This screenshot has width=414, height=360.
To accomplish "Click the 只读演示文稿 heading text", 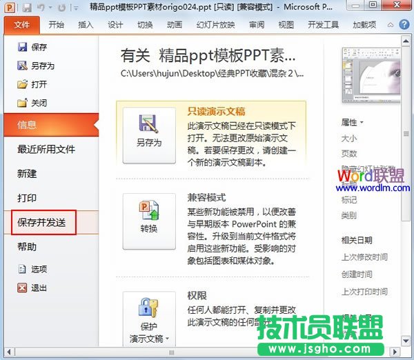I will pyautogui.click(x=216, y=111).
